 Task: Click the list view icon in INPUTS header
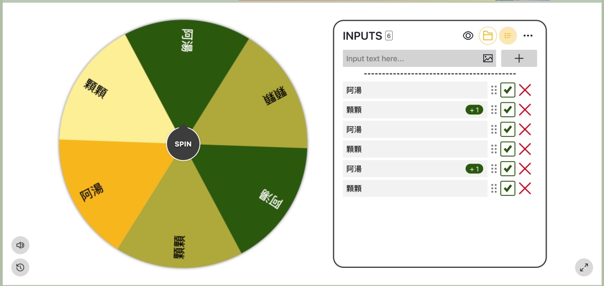tap(508, 36)
